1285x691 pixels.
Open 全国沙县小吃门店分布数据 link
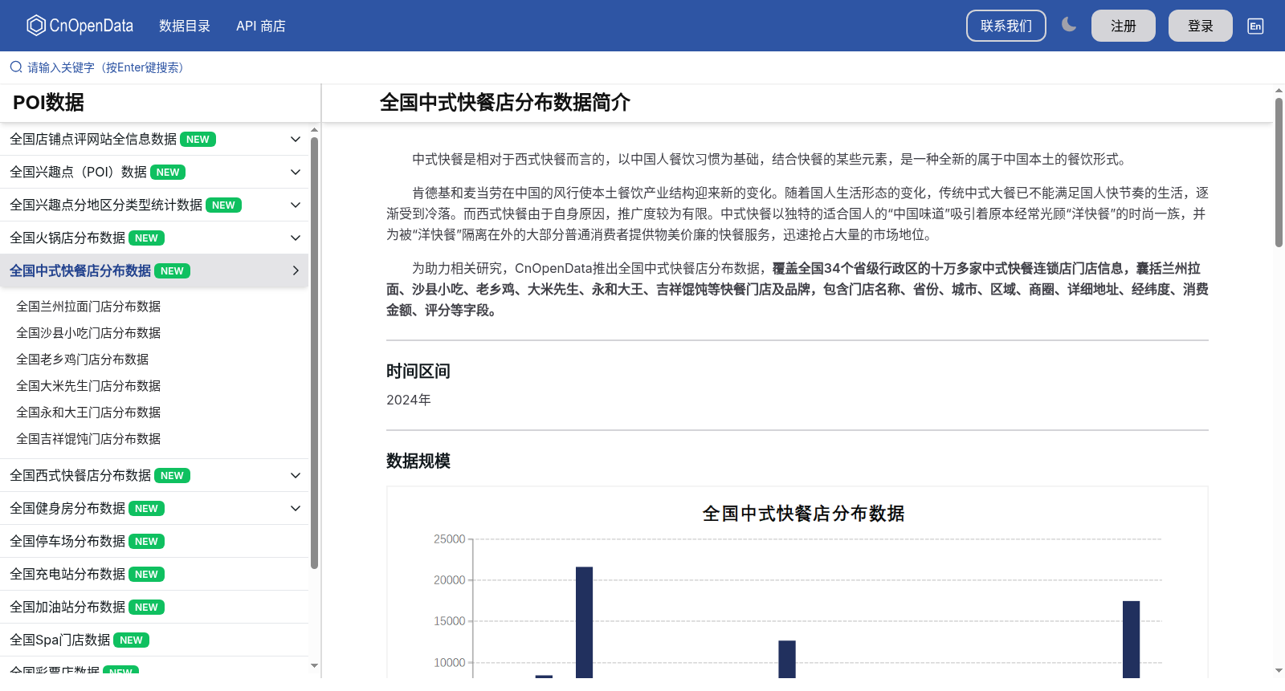coord(88,333)
